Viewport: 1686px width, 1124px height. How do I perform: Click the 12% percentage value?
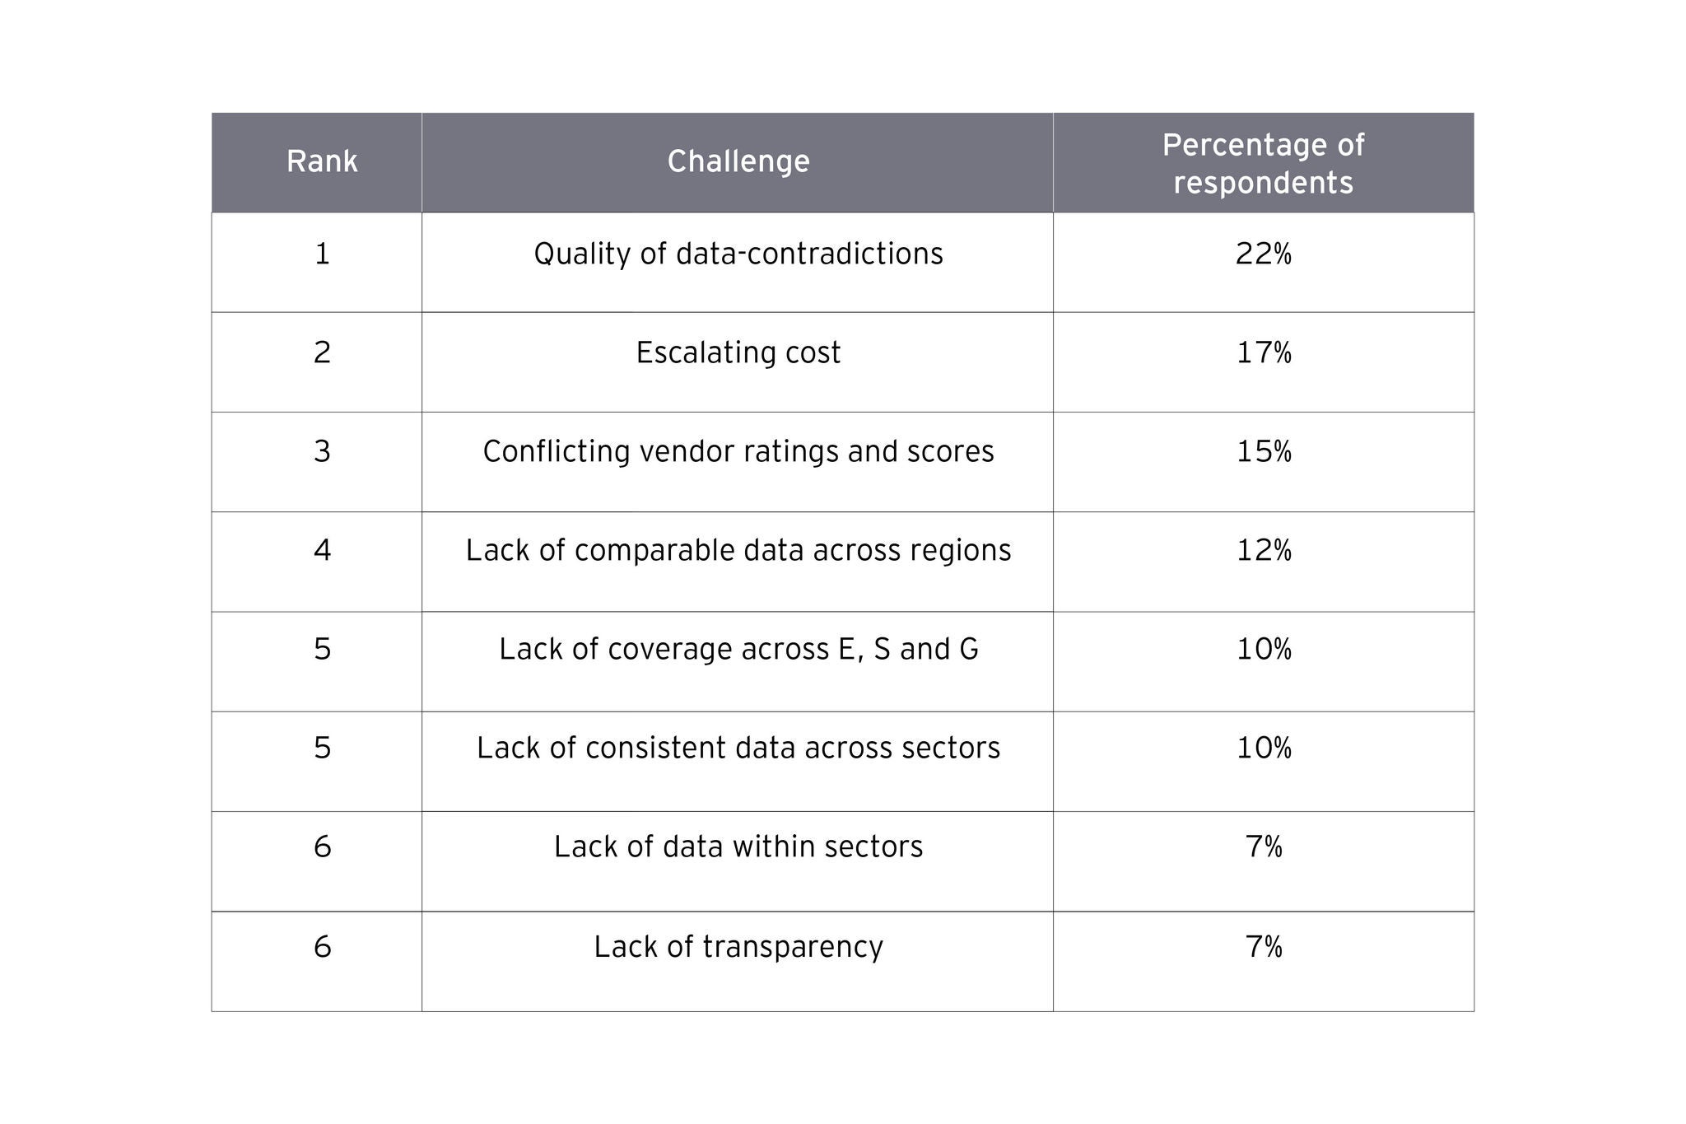tap(1263, 550)
